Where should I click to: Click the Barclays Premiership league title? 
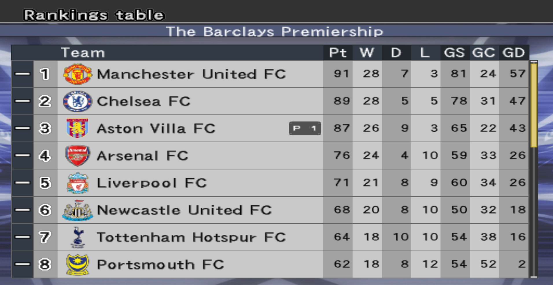(274, 32)
